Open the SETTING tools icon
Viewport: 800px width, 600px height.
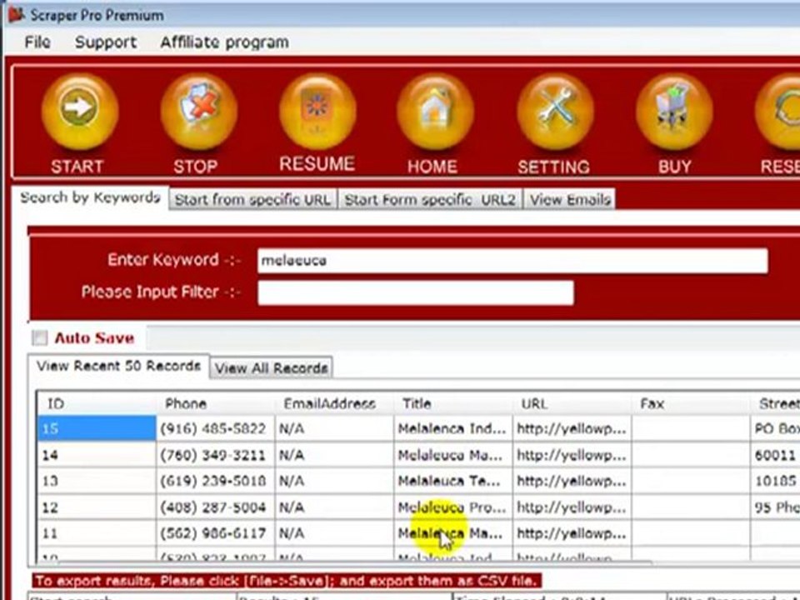pyautogui.click(x=555, y=111)
